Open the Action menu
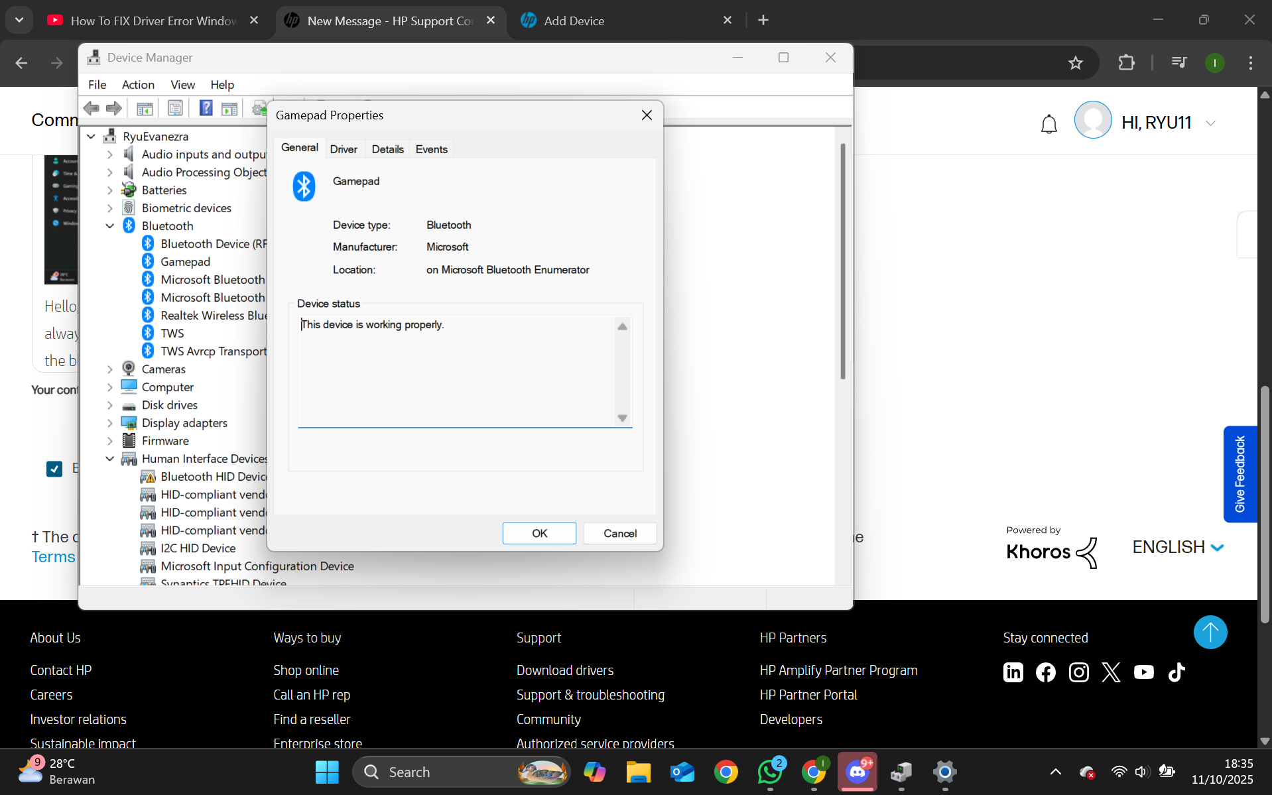Screen dimensions: 1272x795 point(138,85)
